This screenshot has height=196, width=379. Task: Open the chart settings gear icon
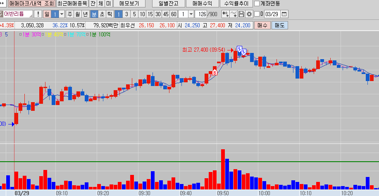coord(249,14)
